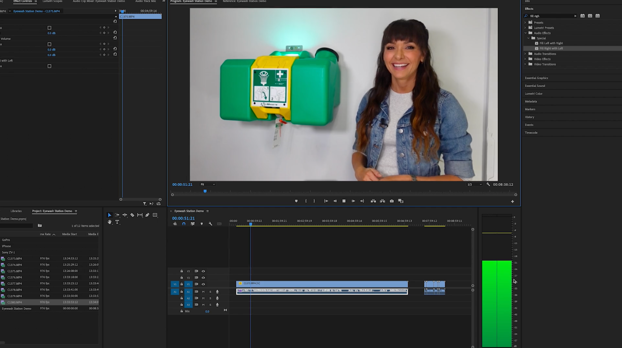This screenshot has width=622, height=348.
Task: Mute audio track A1
Action: click(x=203, y=292)
